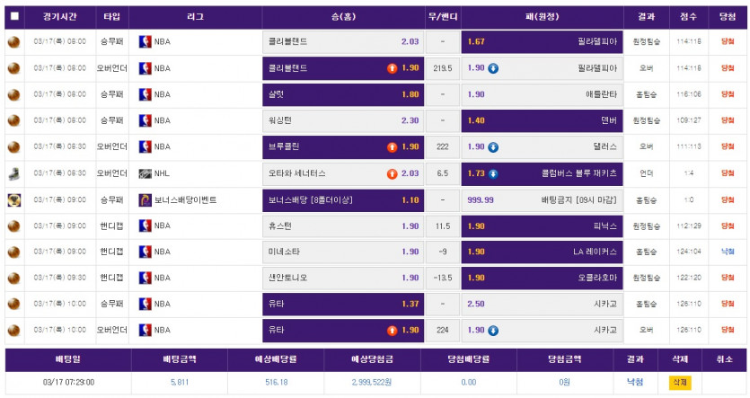Click the 보너스배팅이벤트 league logo
Viewport: 750px width, 398px height.
(146, 199)
